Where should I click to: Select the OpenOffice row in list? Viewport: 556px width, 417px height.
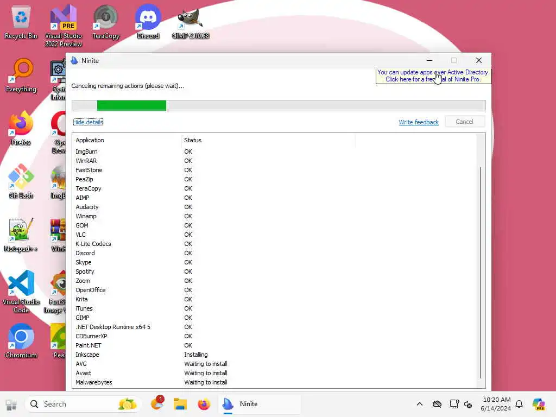point(274,290)
